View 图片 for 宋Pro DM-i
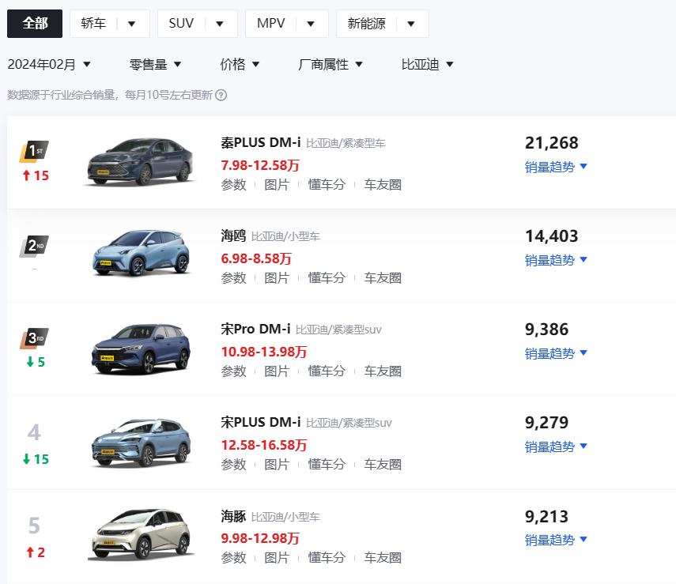Screen dimensions: 676x584 277,371
